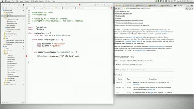
Task: Expand the Support Files folder
Action: 6,80
